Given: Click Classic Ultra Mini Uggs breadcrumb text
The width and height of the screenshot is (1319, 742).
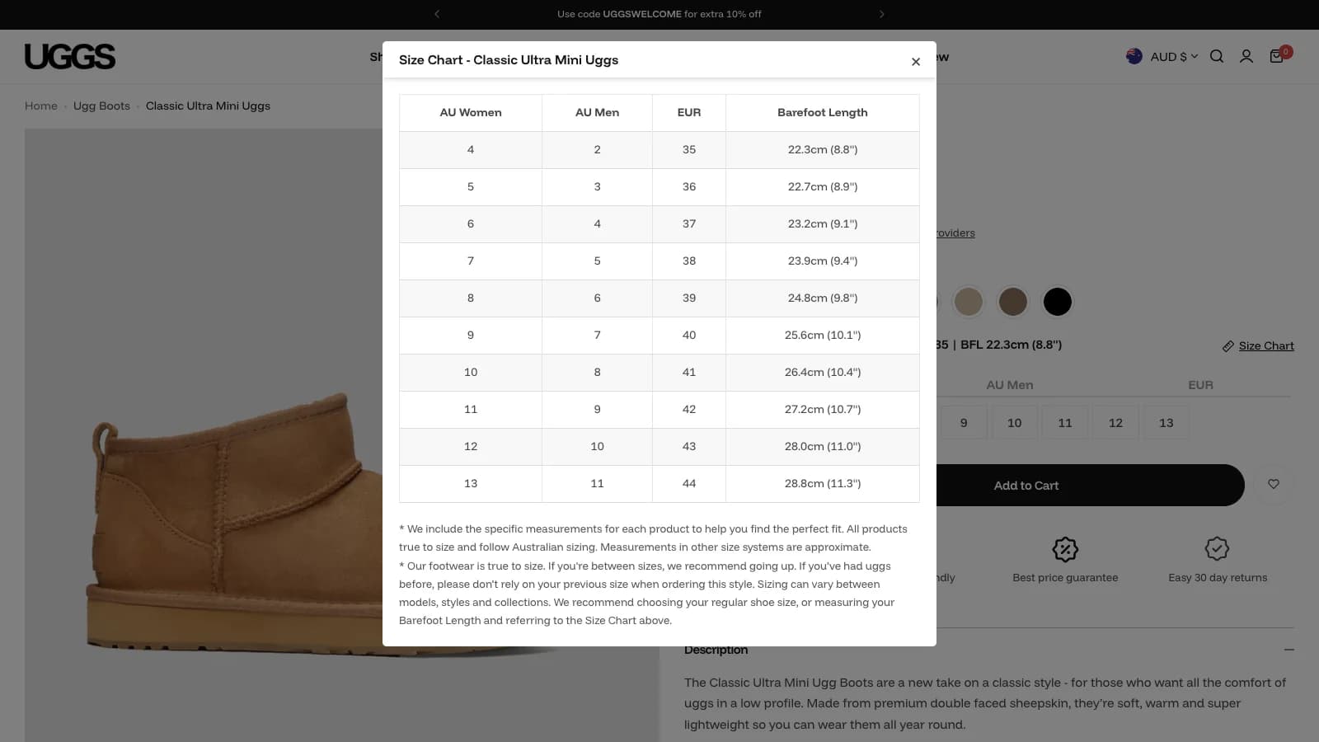Looking at the screenshot, I should pyautogui.click(x=208, y=106).
